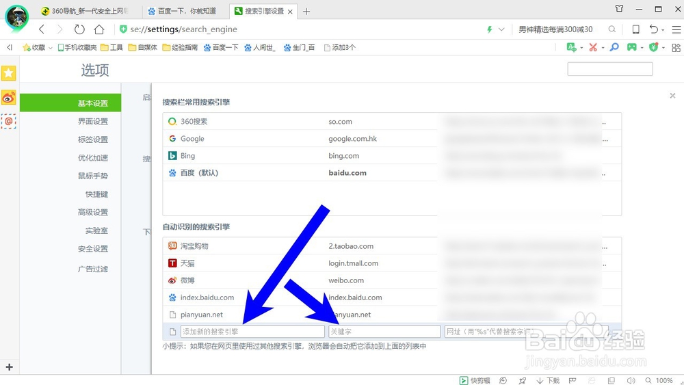The width and height of the screenshot is (684, 385).
Task: Collapse the bookmarks bar side arrow
Action: 10,47
